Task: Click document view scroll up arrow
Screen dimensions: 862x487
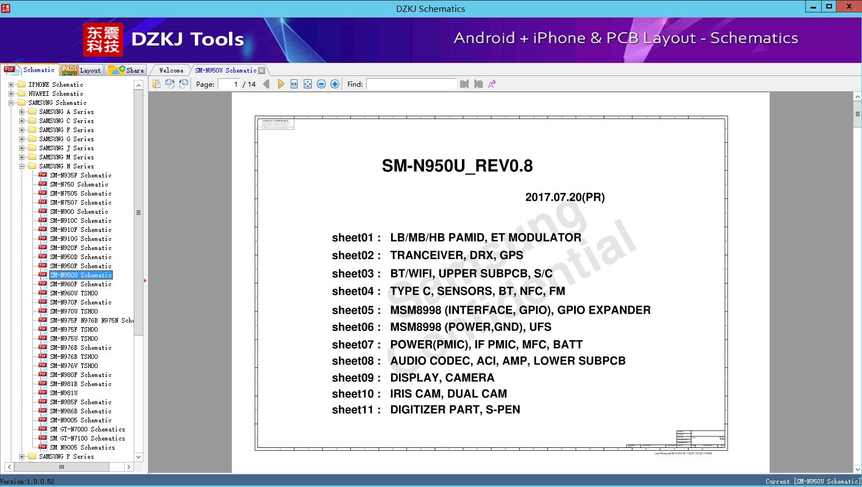Action: tap(857, 97)
